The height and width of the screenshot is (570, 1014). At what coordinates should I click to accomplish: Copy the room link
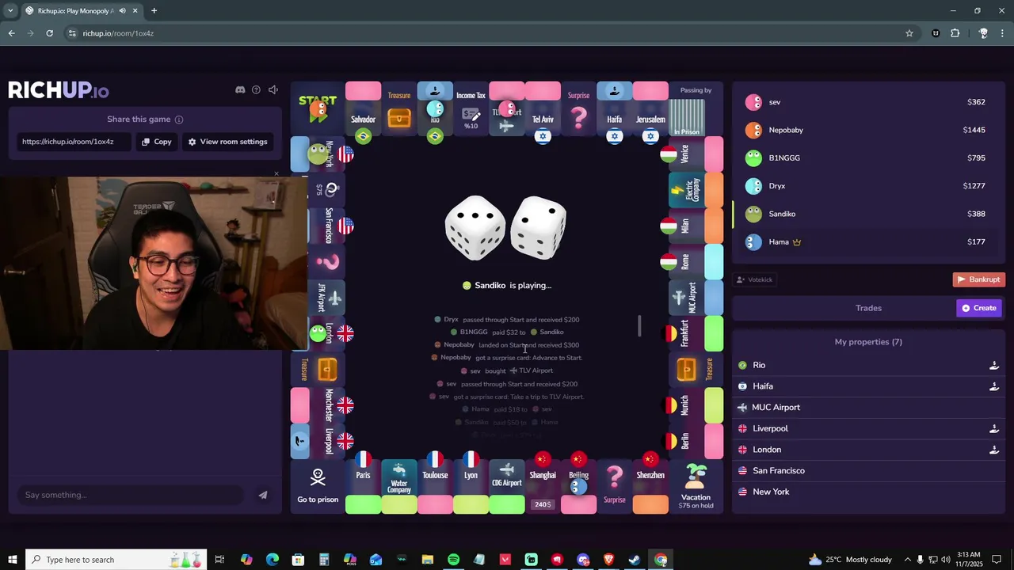pyautogui.click(x=156, y=142)
